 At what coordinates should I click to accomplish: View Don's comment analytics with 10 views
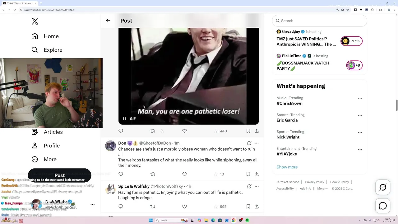tap(219, 174)
